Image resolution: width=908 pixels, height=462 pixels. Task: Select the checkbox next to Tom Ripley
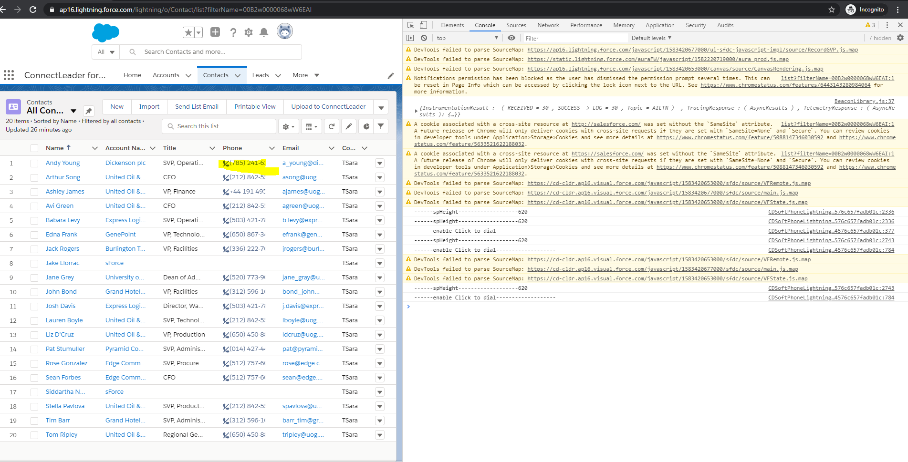34,435
